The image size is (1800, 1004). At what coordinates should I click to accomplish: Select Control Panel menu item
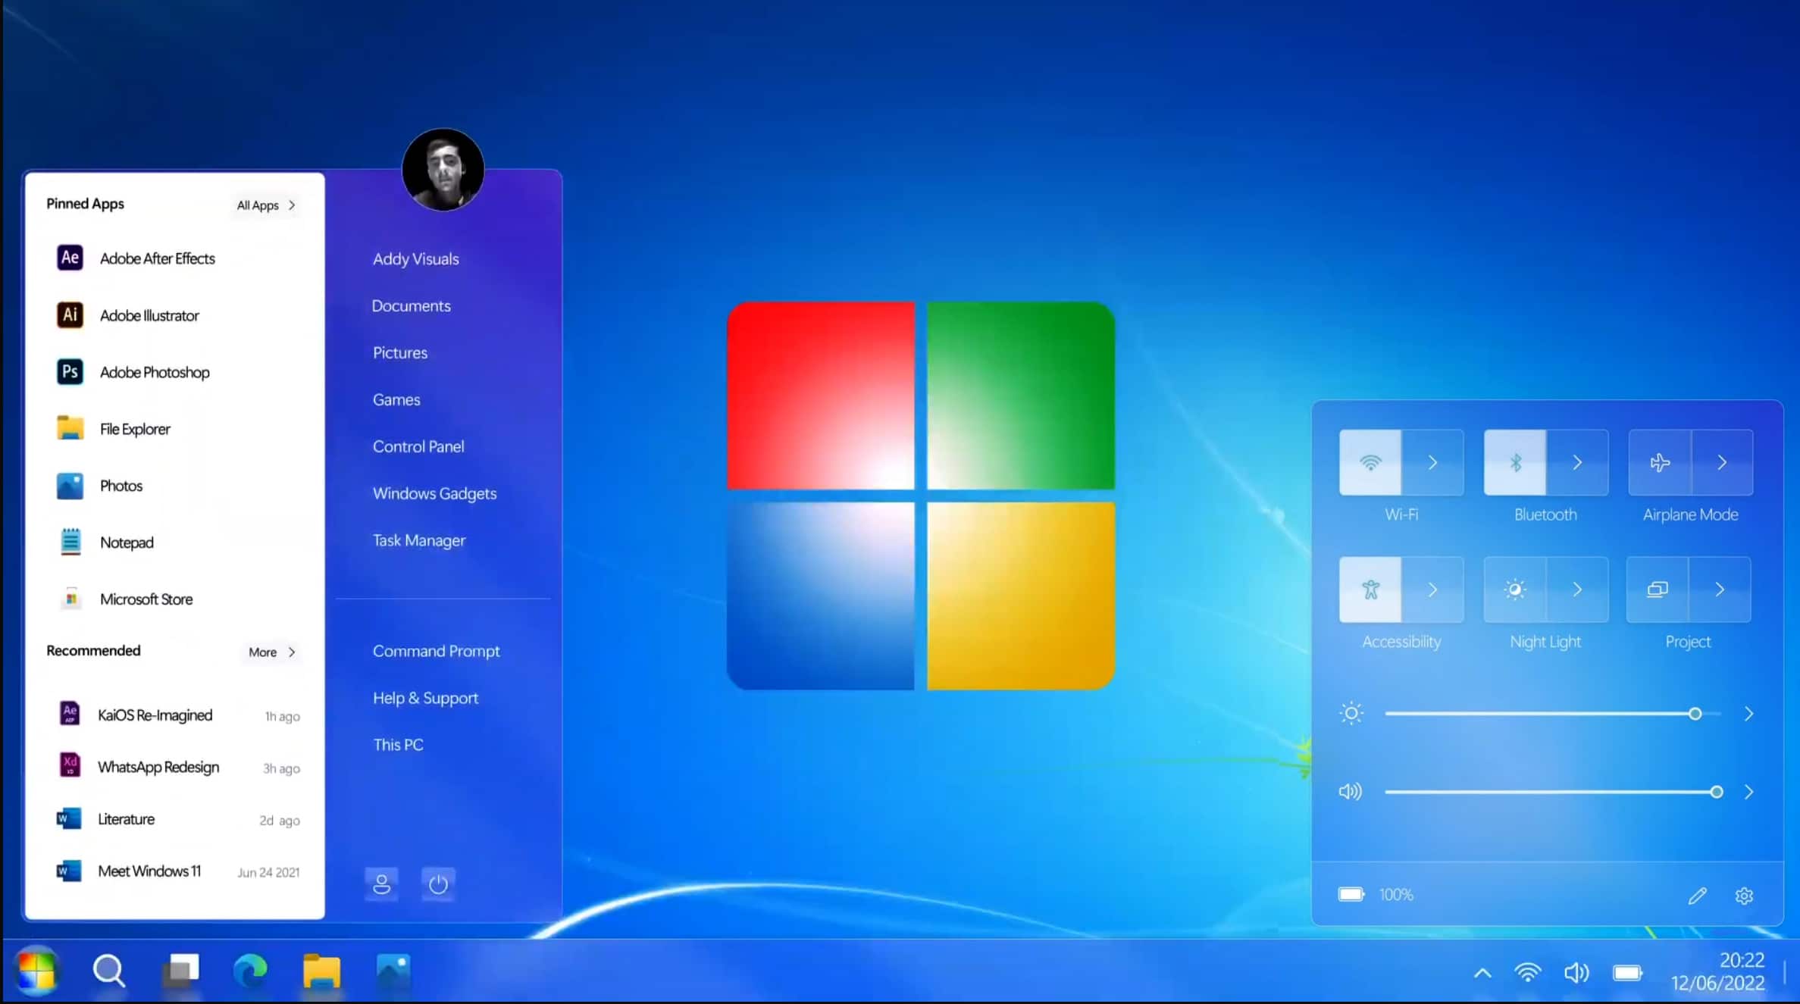click(418, 445)
